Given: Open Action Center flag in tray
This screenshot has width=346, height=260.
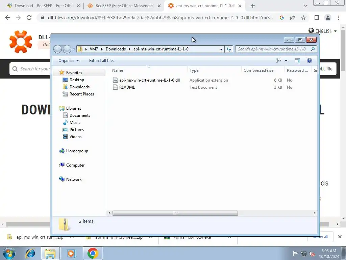Looking at the screenshot, I should click(x=295, y=254).
